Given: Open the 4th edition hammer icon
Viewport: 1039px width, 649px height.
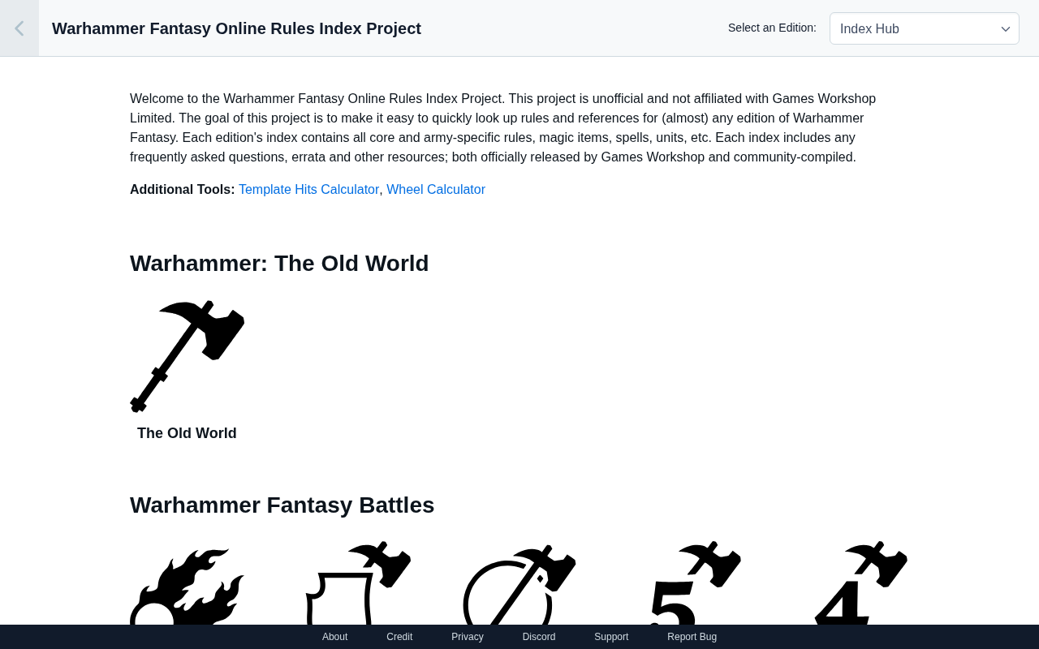Looking at the screenshot, I should 861,582.
